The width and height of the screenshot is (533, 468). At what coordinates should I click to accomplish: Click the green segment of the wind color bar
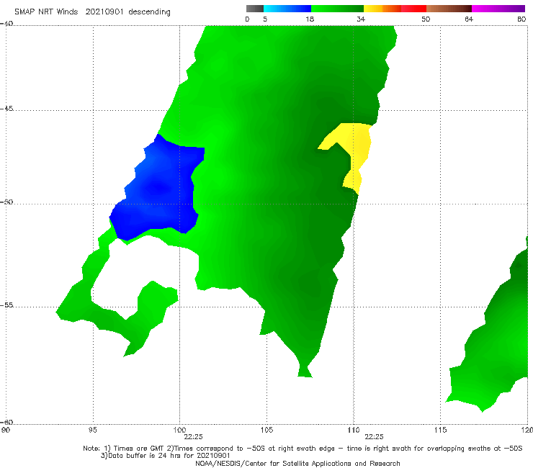click(337, 9)
